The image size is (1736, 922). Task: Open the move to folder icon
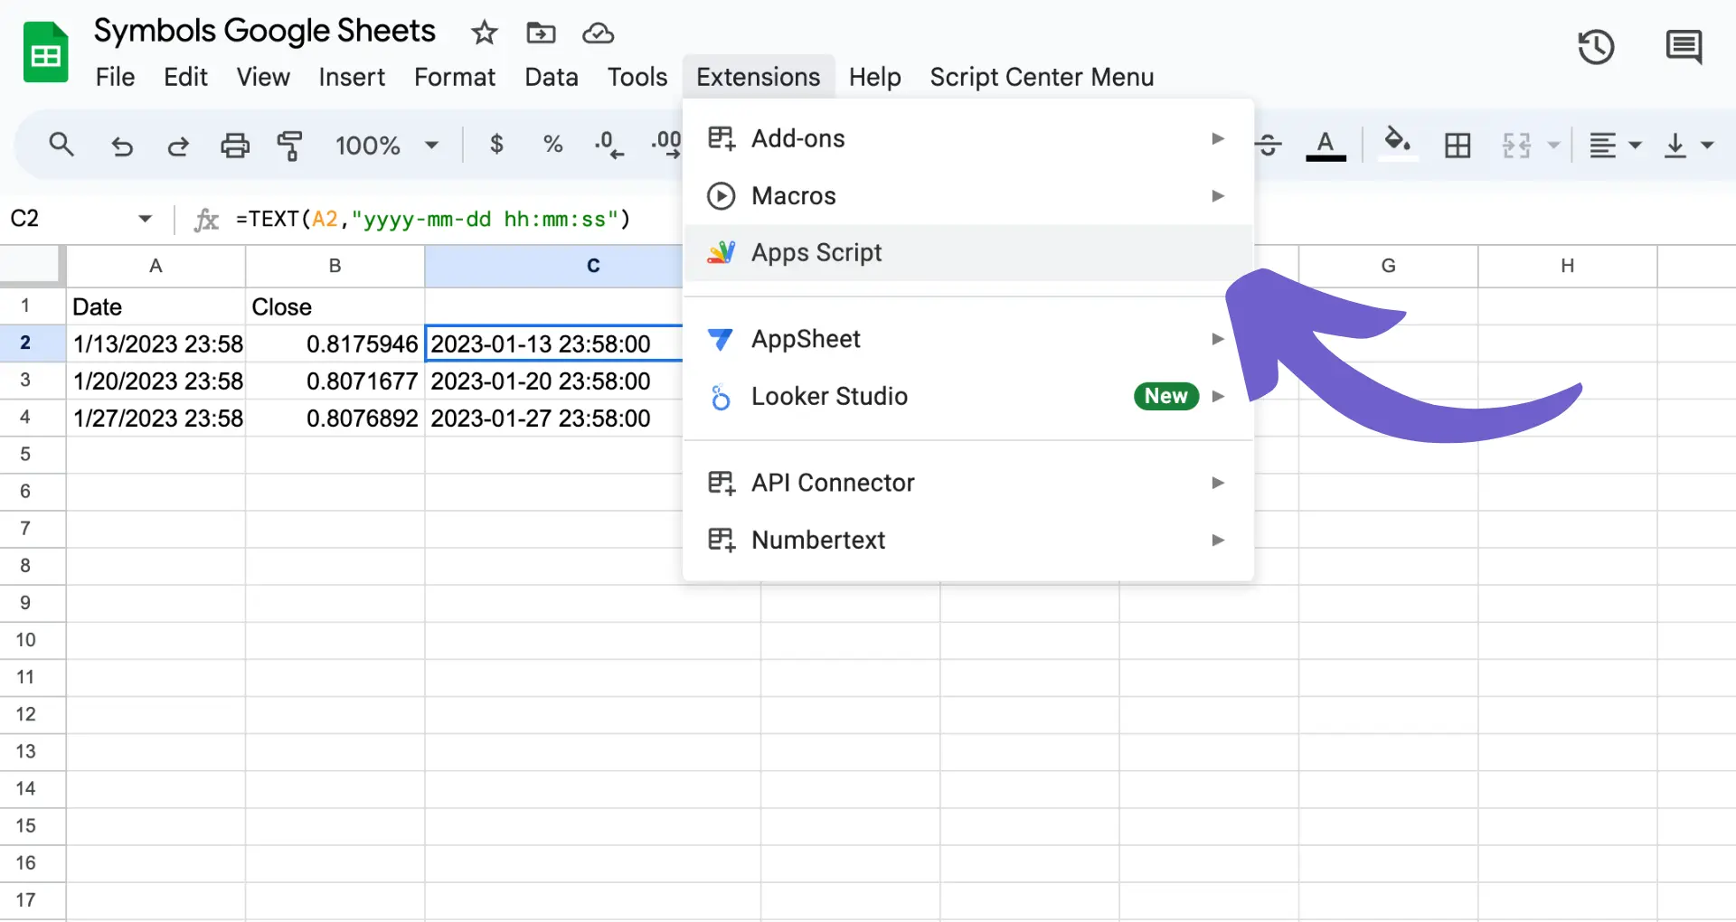[541, 33]
